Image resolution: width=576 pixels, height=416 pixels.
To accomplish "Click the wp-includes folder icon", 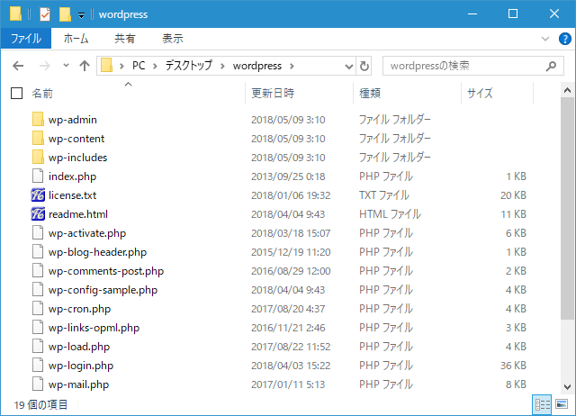I will coord(38,157).
